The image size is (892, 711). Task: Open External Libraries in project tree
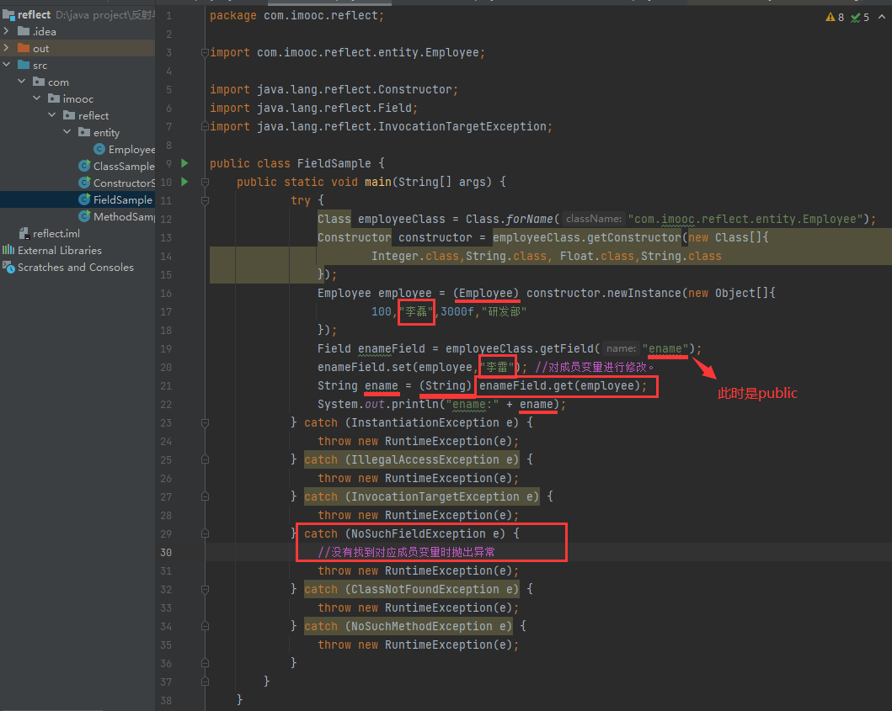tap(59, 250)
